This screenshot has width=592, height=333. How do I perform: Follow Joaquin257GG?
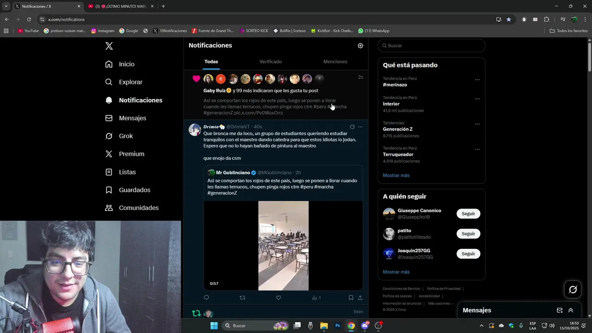click(468, 254)
